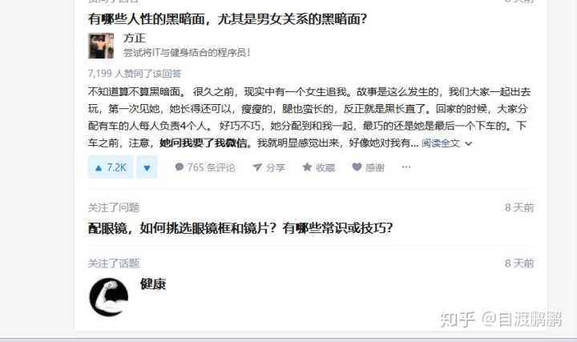Click the 分享 share label

tap(275, 167)
